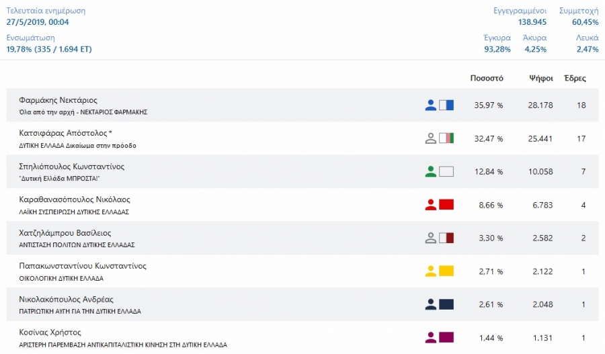Click the red person icon for Καραθανασόπουλος Νικόλαος
The width and height of the screenshot is (605, 354).
point(431,205)
